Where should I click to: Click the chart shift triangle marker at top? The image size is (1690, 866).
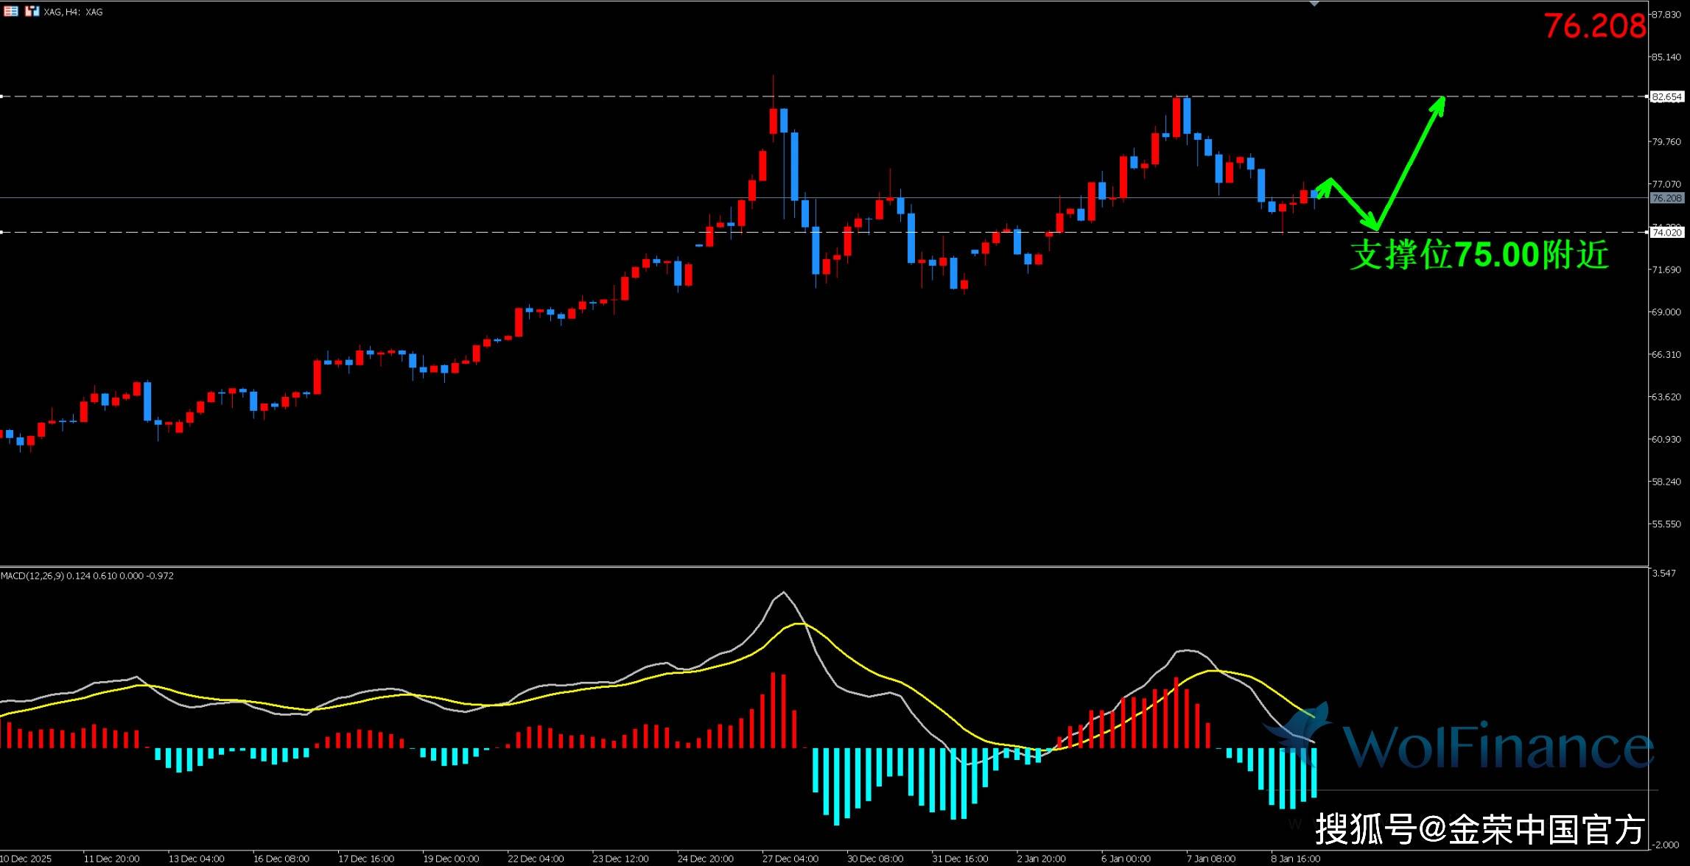click(x=1314, y=3)
